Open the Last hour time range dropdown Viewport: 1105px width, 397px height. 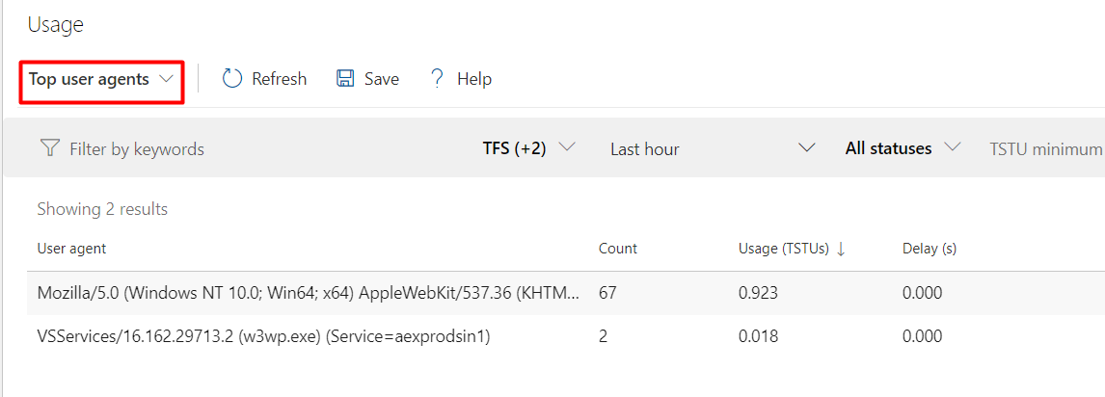pyautogui.click(x=713, y=148)
